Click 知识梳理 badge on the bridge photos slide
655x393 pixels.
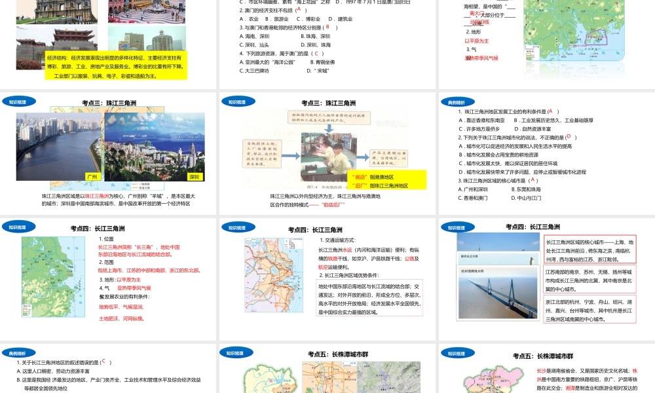coord(457,228)
